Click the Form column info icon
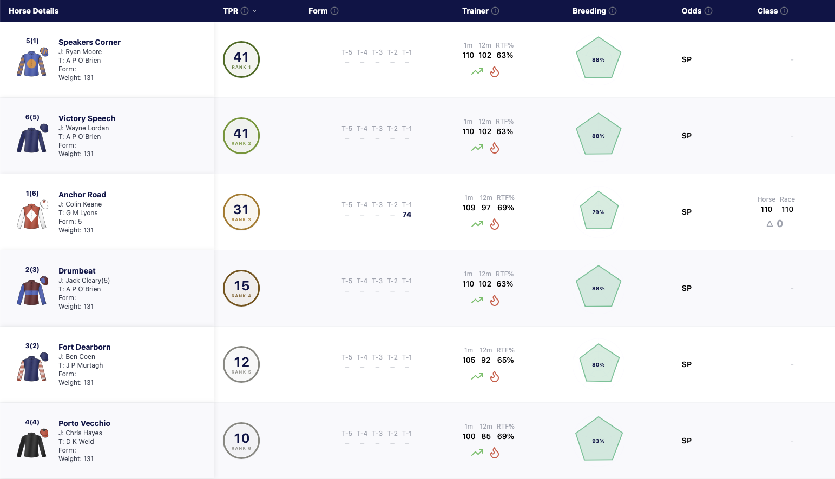Image resolution: width=835 pixels, height=479 pixels. tap(334, 11)
